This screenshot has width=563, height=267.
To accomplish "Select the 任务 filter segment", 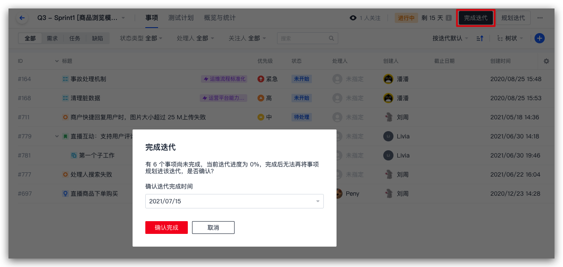I will point(75,38).
